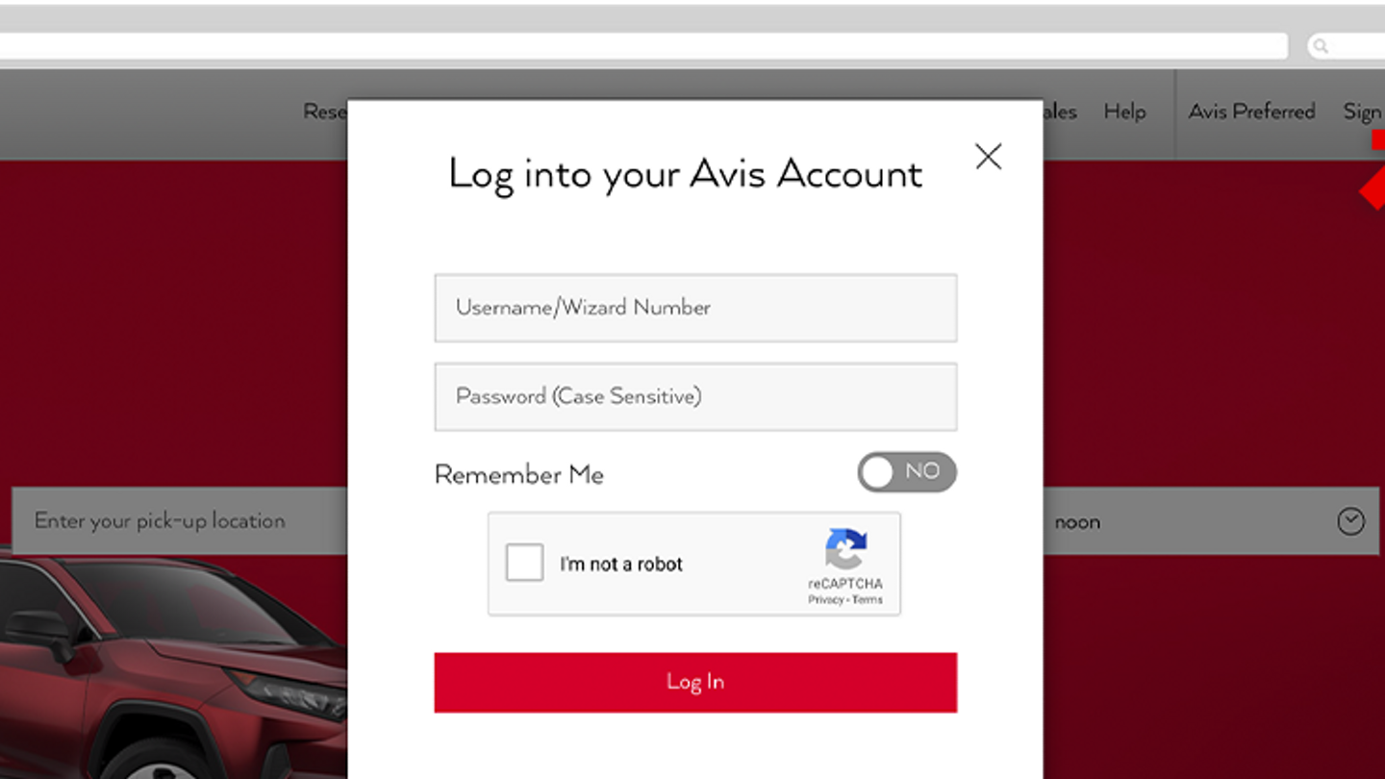
Task: Click the reCAPTCHA logo icon
Action: [x=846, y=549]
